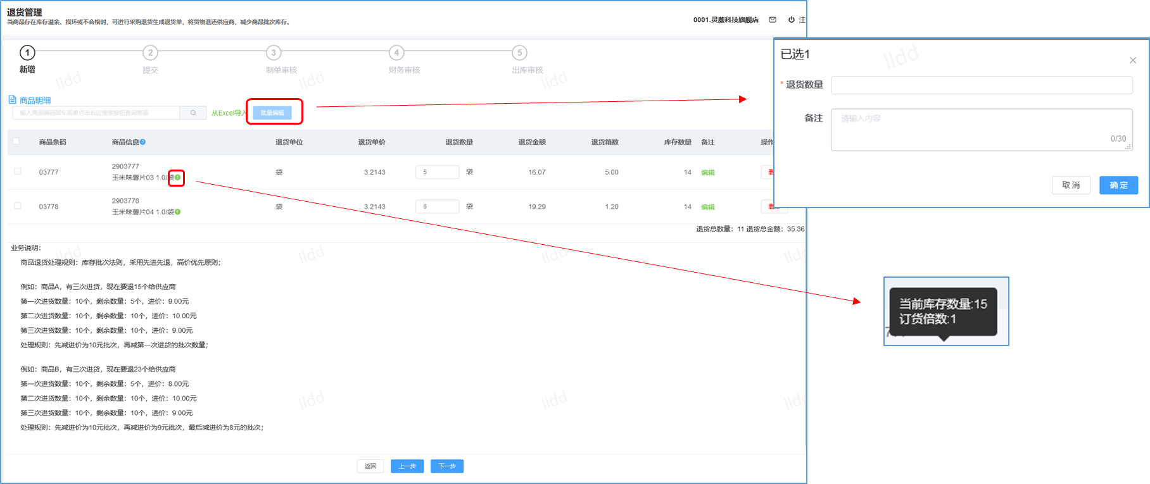
Task: Click the 退货总数量 summary text
Action: click(x=720, y=229)
